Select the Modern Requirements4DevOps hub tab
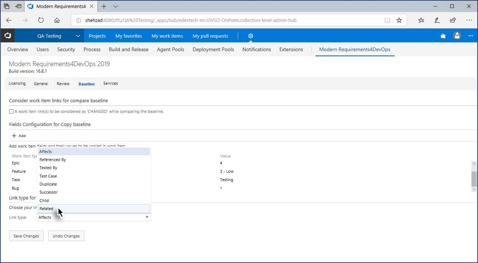 tap(355, 49)
